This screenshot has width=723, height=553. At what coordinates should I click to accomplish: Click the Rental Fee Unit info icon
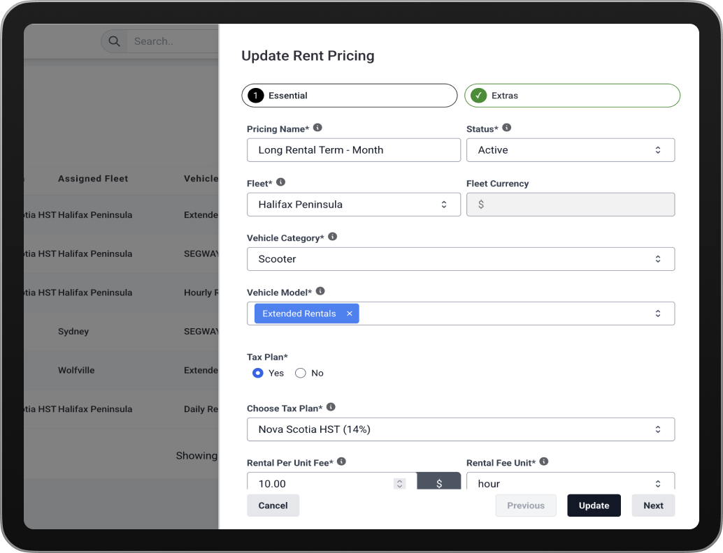pyautogui.click(x=544, y=462)
